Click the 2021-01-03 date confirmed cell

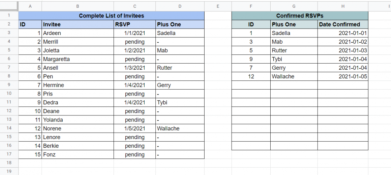point(342,50)
